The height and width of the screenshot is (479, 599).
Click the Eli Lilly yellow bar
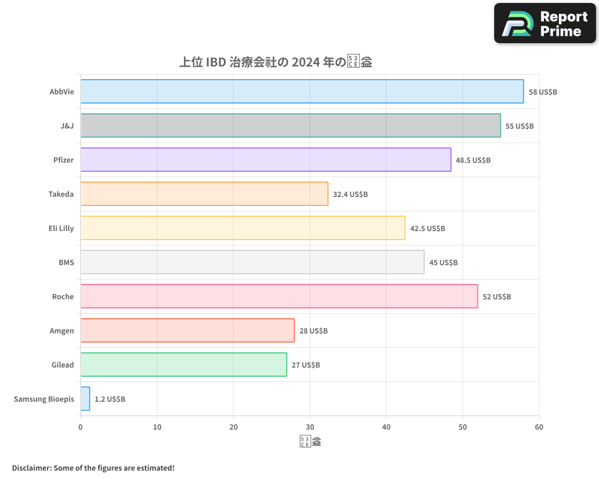tap(240, 228)
